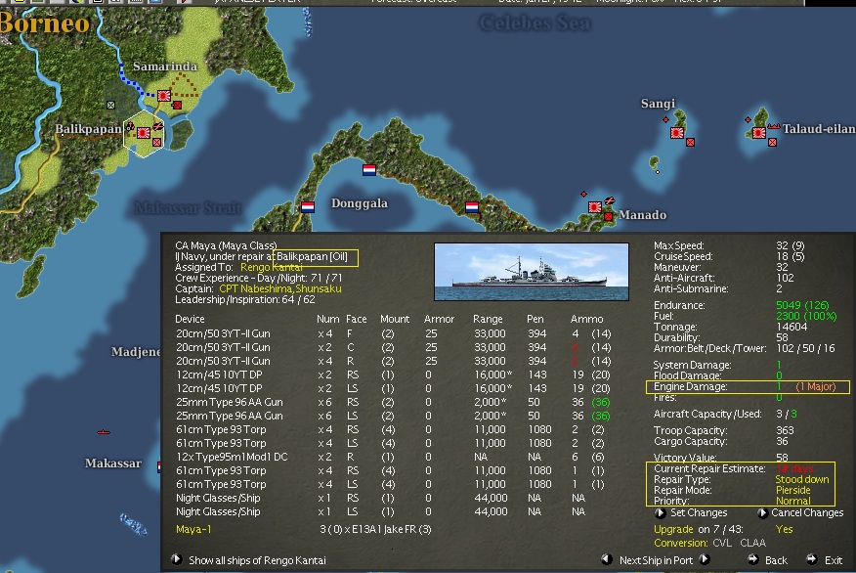Click the Back arrow icon
The height and width of the screenshot is (573, 856).
[x=753, y=559]
